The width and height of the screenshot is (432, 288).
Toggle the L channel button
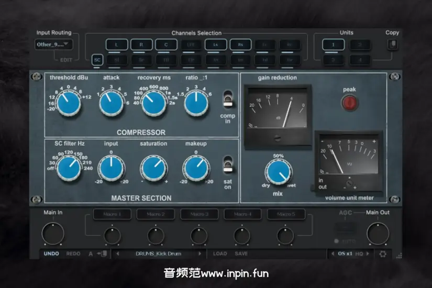point(117,45)
